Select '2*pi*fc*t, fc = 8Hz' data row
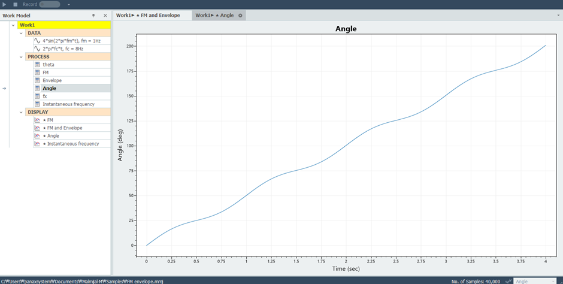Screen dimensions: 563x284 tap(72, 49)
